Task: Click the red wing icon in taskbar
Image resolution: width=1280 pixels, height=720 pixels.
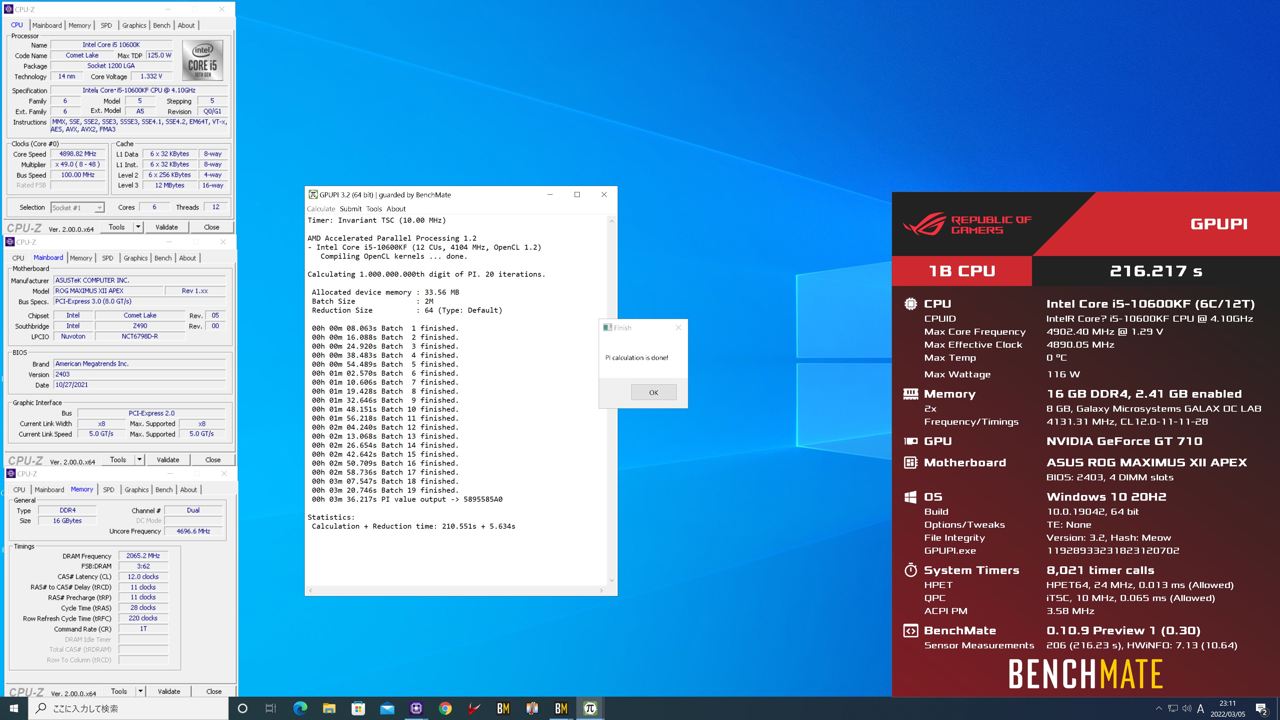Action: tap(474, 708)
